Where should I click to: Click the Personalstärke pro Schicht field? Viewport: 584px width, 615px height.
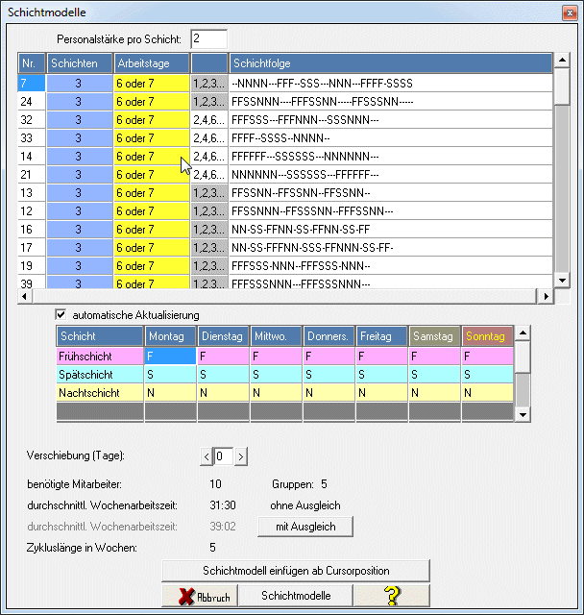click(x=208, y=39)
